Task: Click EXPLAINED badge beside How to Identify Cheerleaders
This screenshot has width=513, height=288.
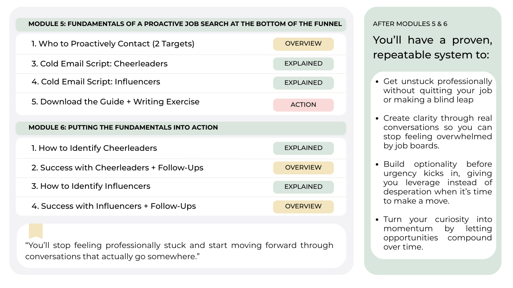Action: pos(303,148)
